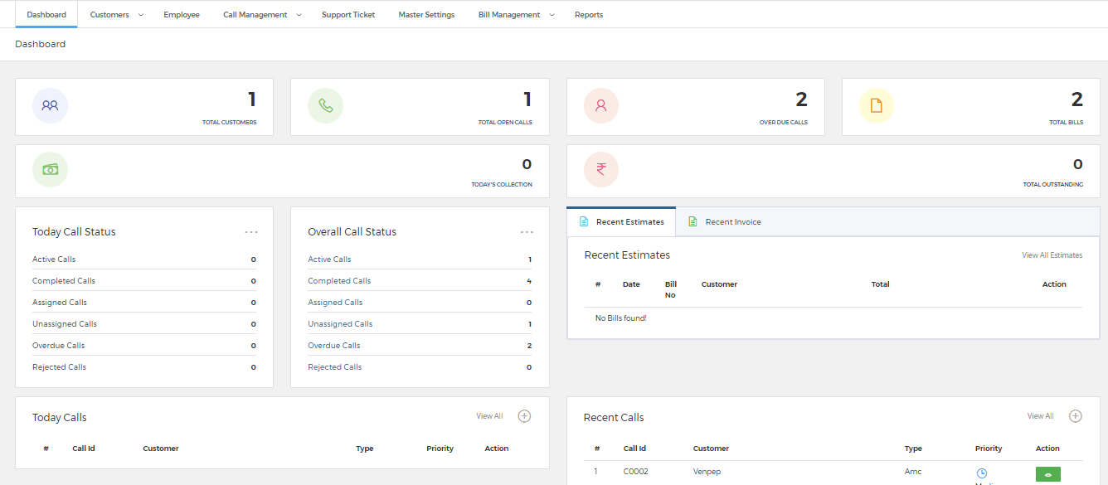Add a new call in Today Calls

coord(524,416)
